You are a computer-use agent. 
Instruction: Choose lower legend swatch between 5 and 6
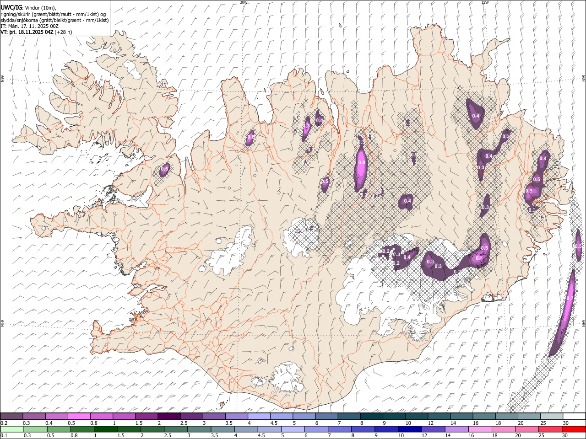pyautogui.click(x=293, y=429)
